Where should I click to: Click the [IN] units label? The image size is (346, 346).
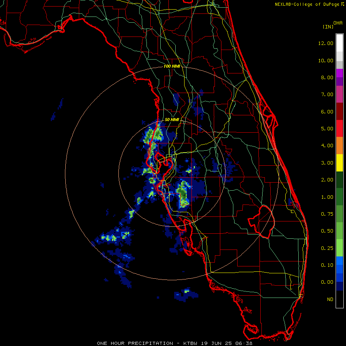click(x=328, y=27)
